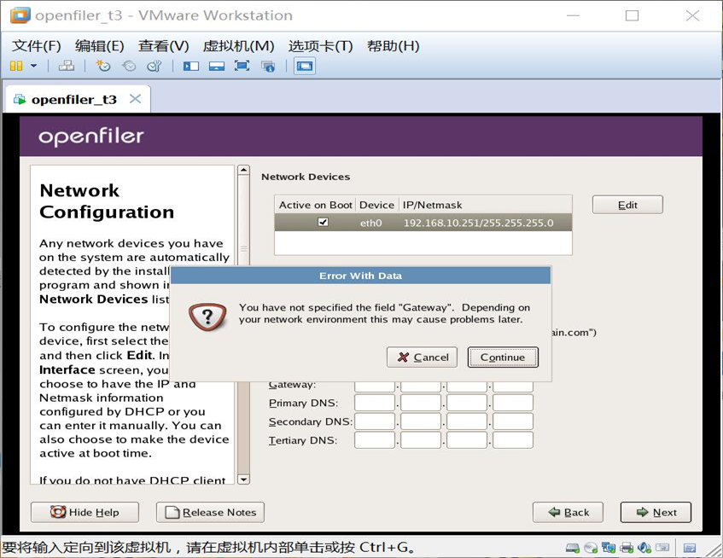Click the Next button
Screen dimensions: 723x558
(656, 512)
